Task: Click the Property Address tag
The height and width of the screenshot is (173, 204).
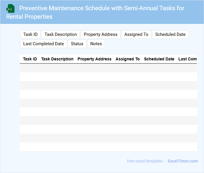Action: [x=101, y=34]
